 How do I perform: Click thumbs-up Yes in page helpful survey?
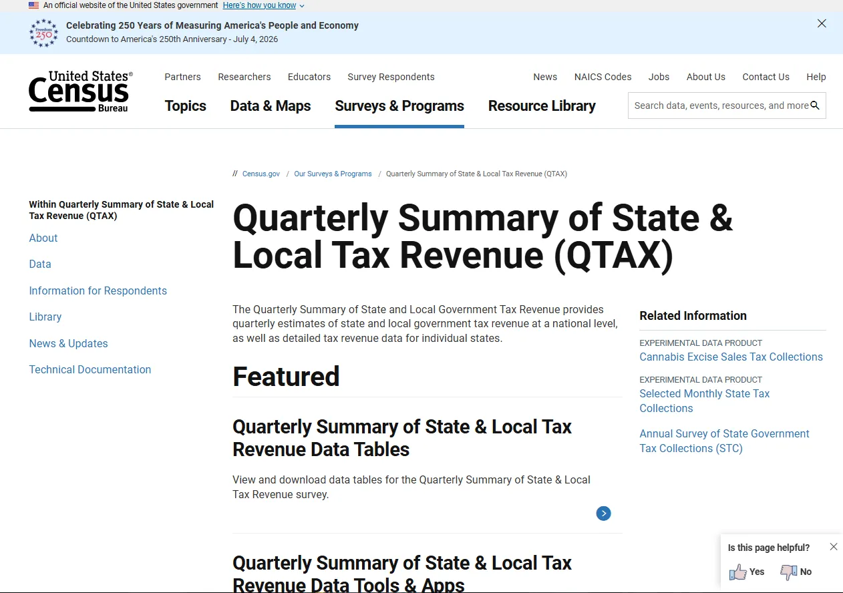(x=747, y=572)
